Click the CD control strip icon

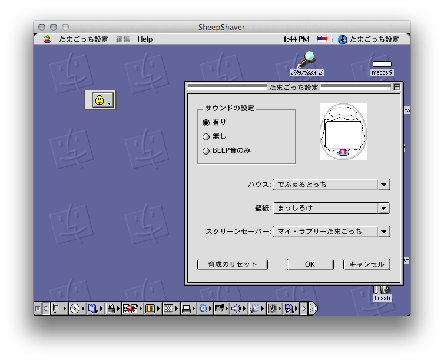(x=75, y=309)
